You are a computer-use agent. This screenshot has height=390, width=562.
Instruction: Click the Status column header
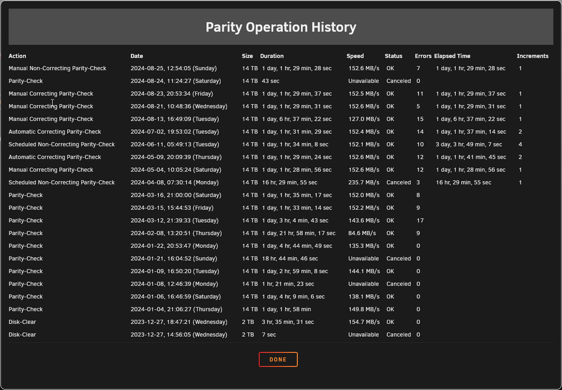pos(393,56)
